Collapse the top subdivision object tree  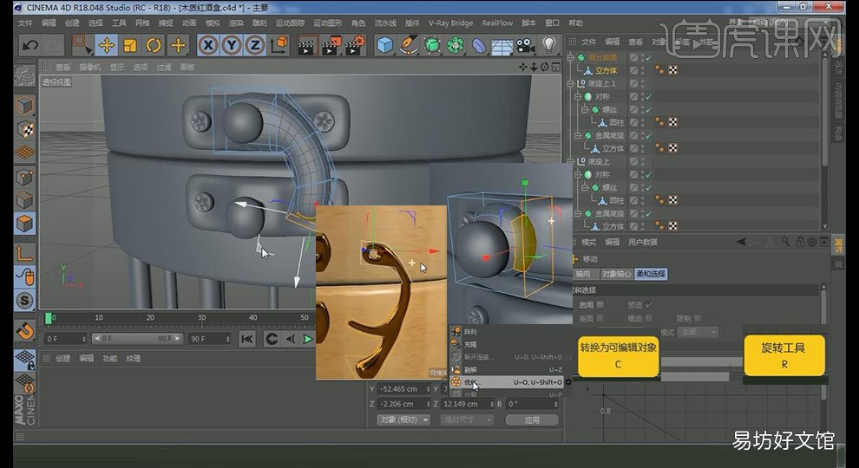(x=570, y=57)
